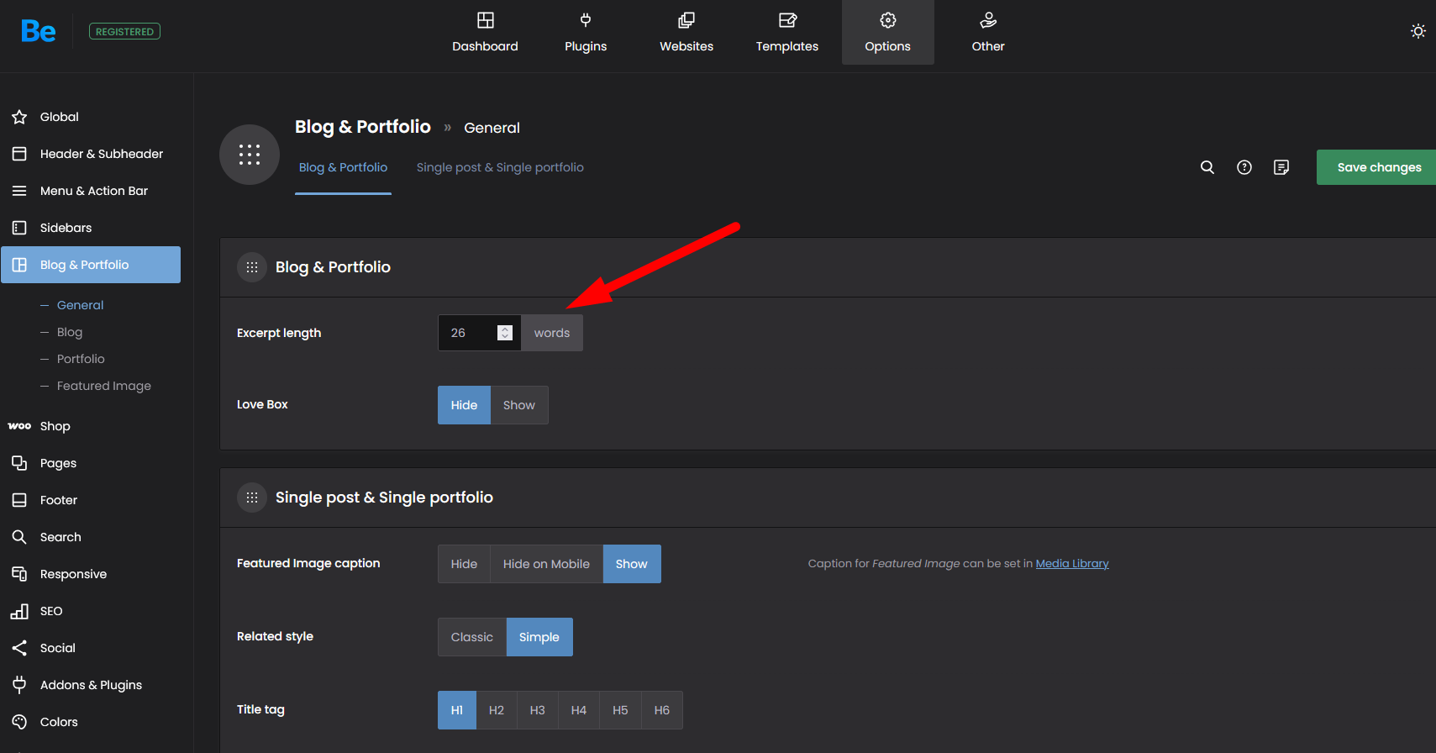Set Love Box to Show
Image resolution: width=1436 pixels, height=753 pixels.
pos(518,405)
